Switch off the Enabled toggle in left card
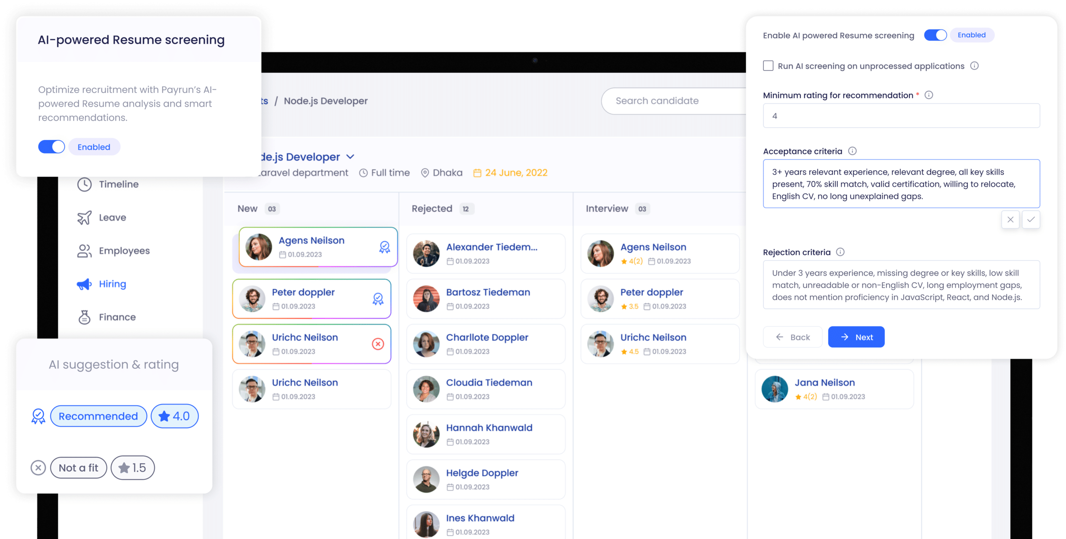 click(52, 147)
